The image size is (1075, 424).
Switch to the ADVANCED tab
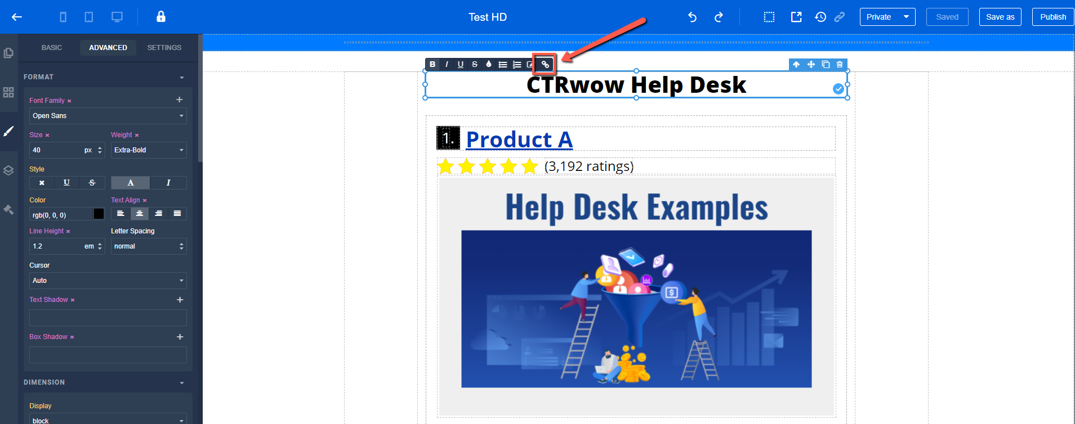[x=108, y=48]
